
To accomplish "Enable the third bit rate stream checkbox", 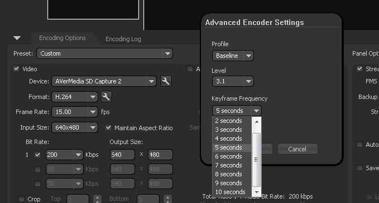I will pyautogui.click(x=37, y=184).
